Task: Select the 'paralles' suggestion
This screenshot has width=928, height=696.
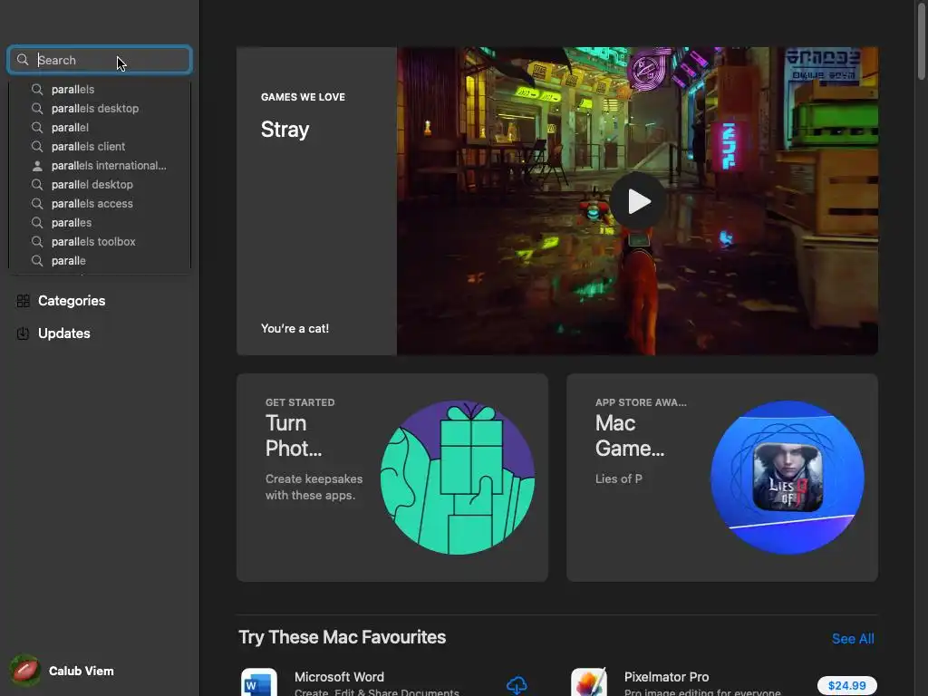Action: pos(100,223)
